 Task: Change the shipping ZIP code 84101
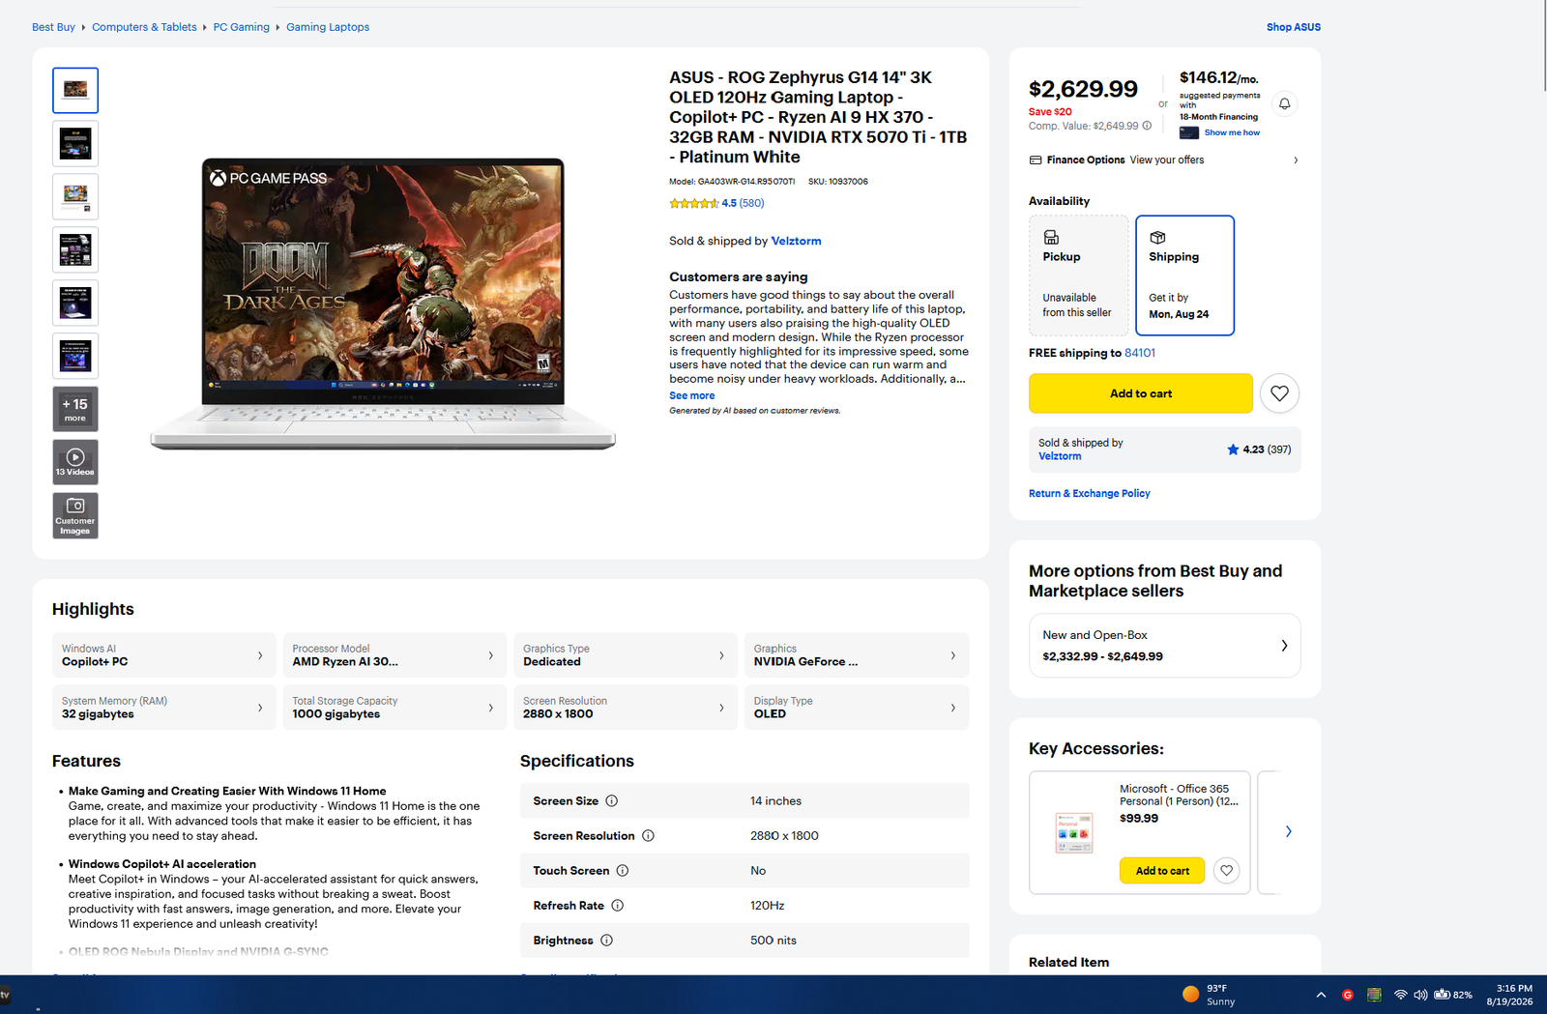click(x=1140, y=353)
